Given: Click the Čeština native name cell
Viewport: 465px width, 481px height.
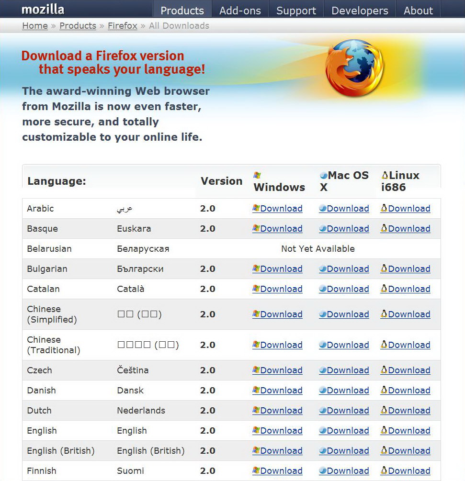Looking at the screenshot, I should tap(133, 370).
